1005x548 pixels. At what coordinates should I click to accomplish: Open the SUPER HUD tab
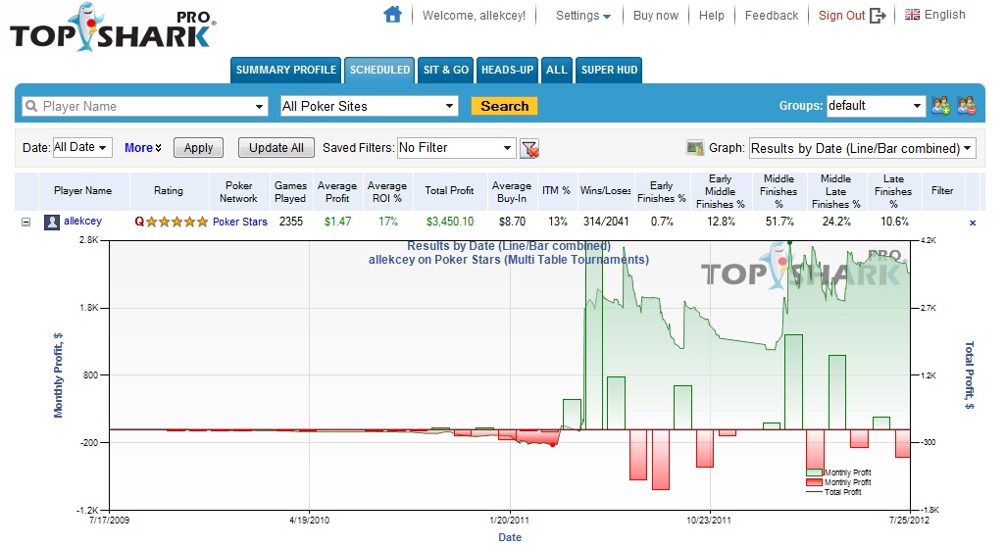(609, 70)
